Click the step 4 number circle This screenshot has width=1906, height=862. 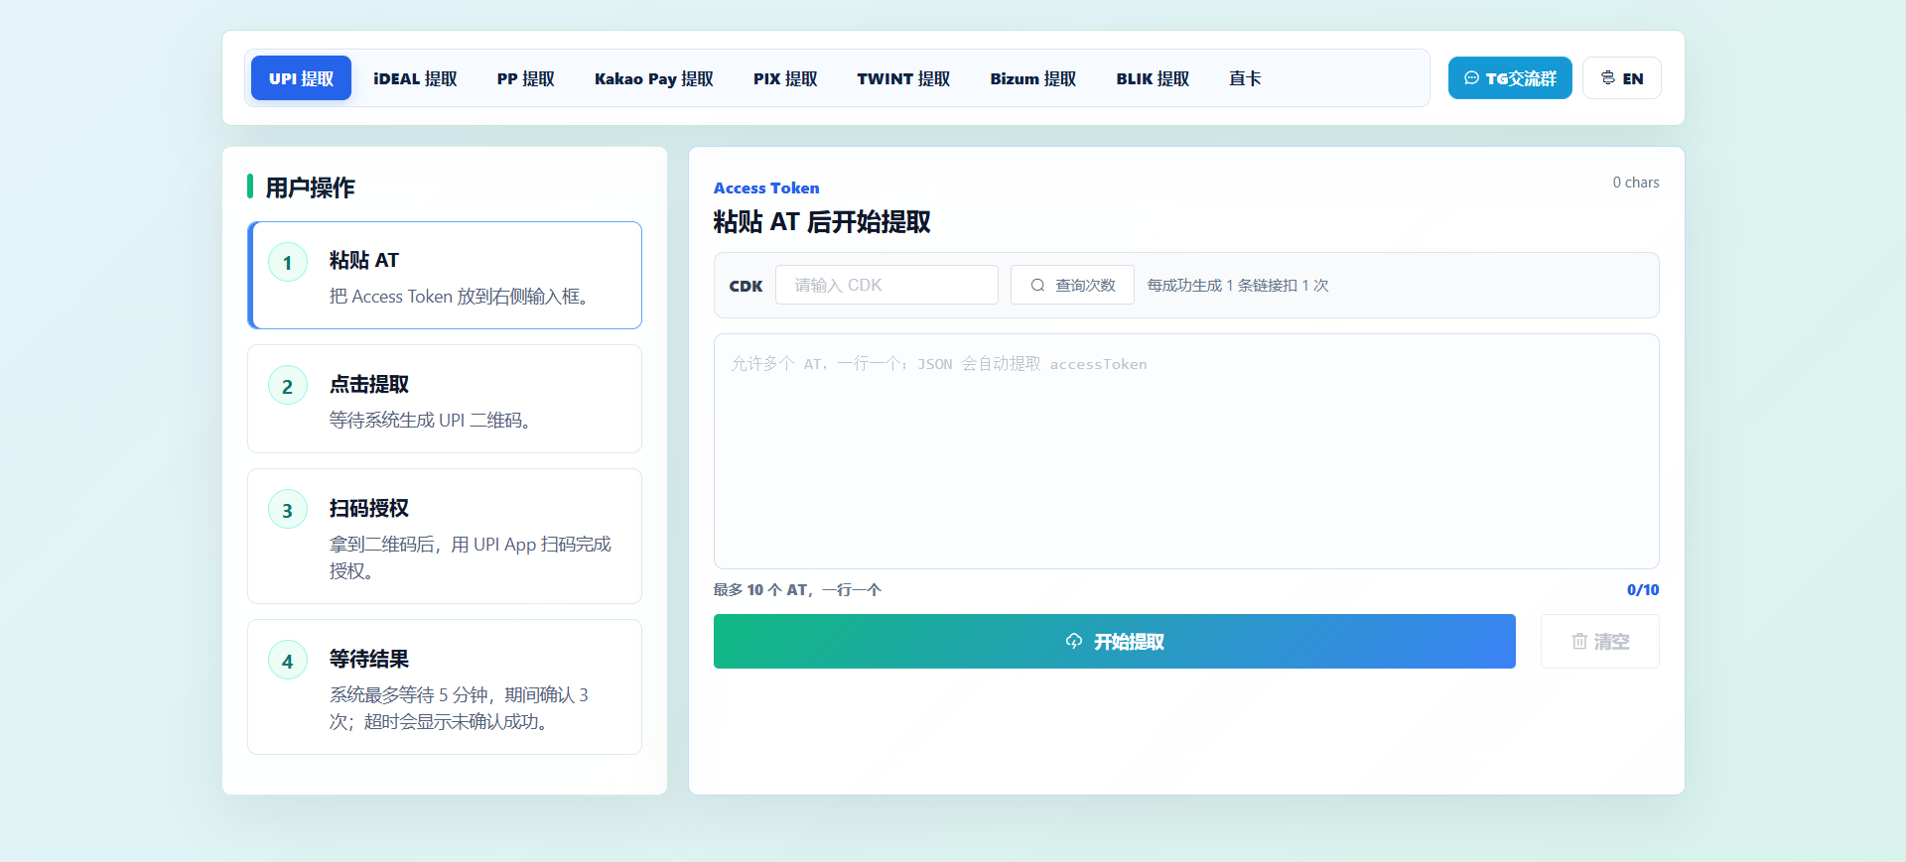click(288, 661)
